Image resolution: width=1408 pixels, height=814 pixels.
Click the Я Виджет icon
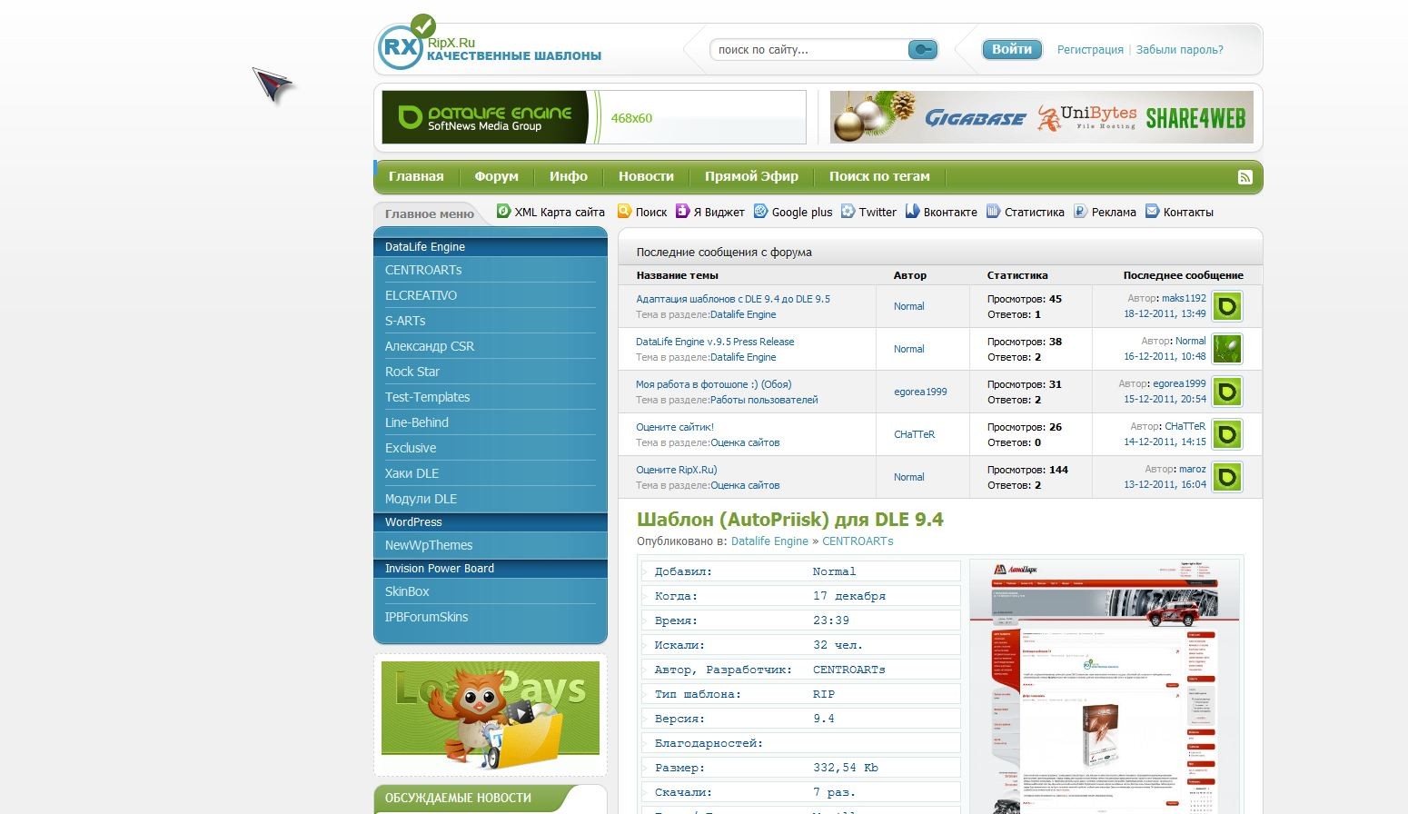click(682, 211)
